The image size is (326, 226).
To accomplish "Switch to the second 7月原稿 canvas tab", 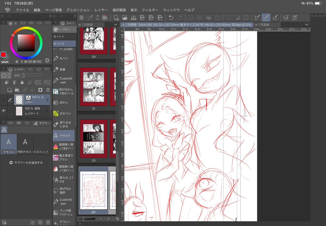I will (x=268, y=24).
